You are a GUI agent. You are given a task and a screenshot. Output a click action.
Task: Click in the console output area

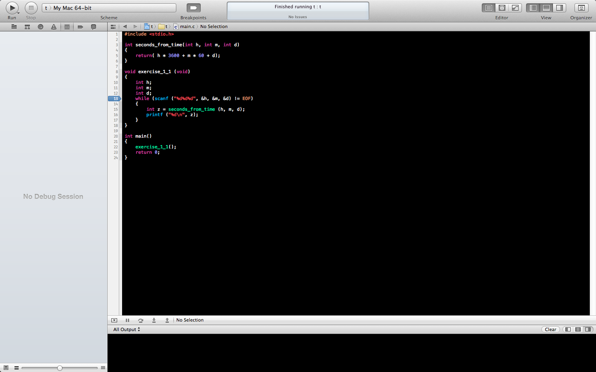(352, 353)
